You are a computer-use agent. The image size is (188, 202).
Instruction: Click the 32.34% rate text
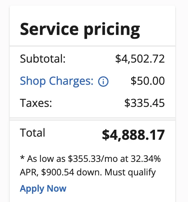click(146, 158)
